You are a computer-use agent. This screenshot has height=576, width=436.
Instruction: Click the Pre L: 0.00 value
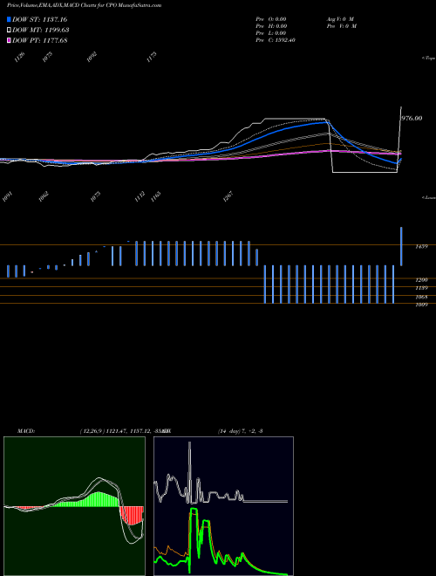pos(271,33)
